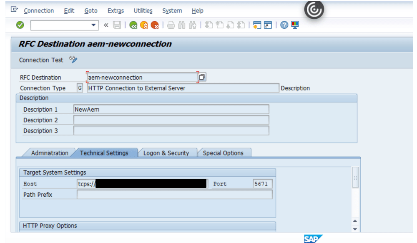This screenshot has height=243, width=417.
Task: Click the Save floppy disk icon
Action: [117, 25]
